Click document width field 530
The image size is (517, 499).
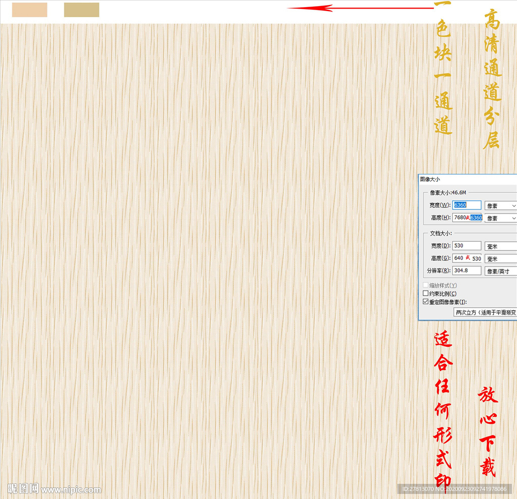pyautogui.click(x=467, y=246)
